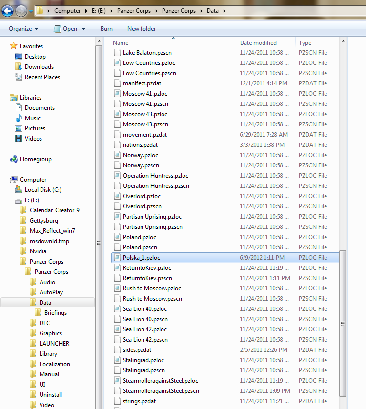Select the LAUNCHER folder
The image size is (366, 409).
click(x=54, y=344)
